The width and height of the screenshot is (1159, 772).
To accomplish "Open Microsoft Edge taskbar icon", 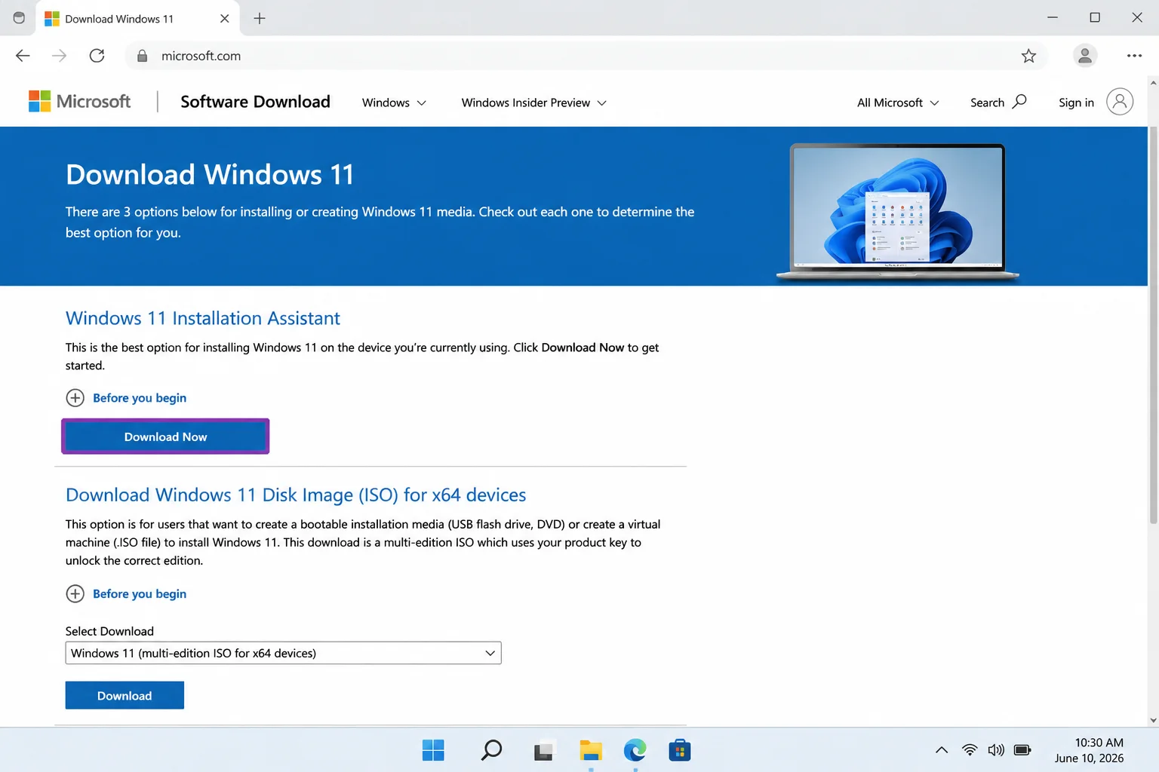I will pyautogui.click(x=635, y=750).
